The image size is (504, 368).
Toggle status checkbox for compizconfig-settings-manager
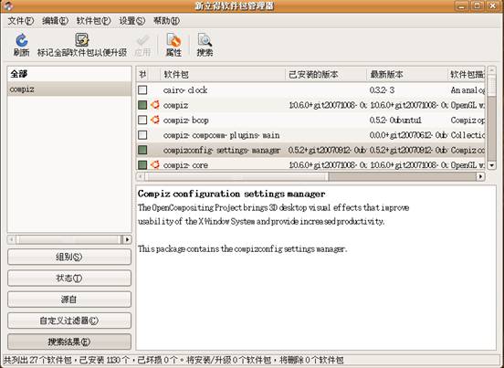[x=142, y=150]
